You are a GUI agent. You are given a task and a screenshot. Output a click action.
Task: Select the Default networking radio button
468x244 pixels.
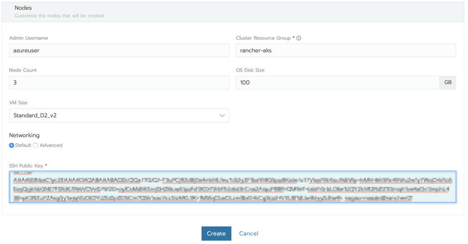tap(11, 145)
